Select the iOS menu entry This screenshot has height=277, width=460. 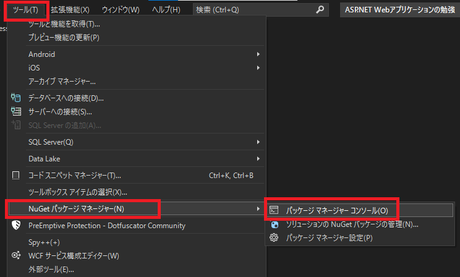(x=34, y=68)
